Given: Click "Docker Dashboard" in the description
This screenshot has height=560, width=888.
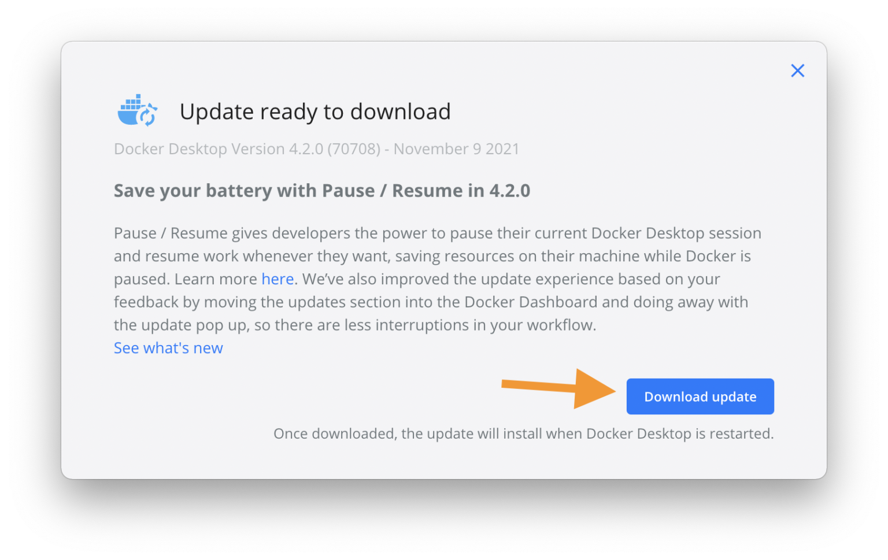Looking at the screenshot, I should [530, 302].
